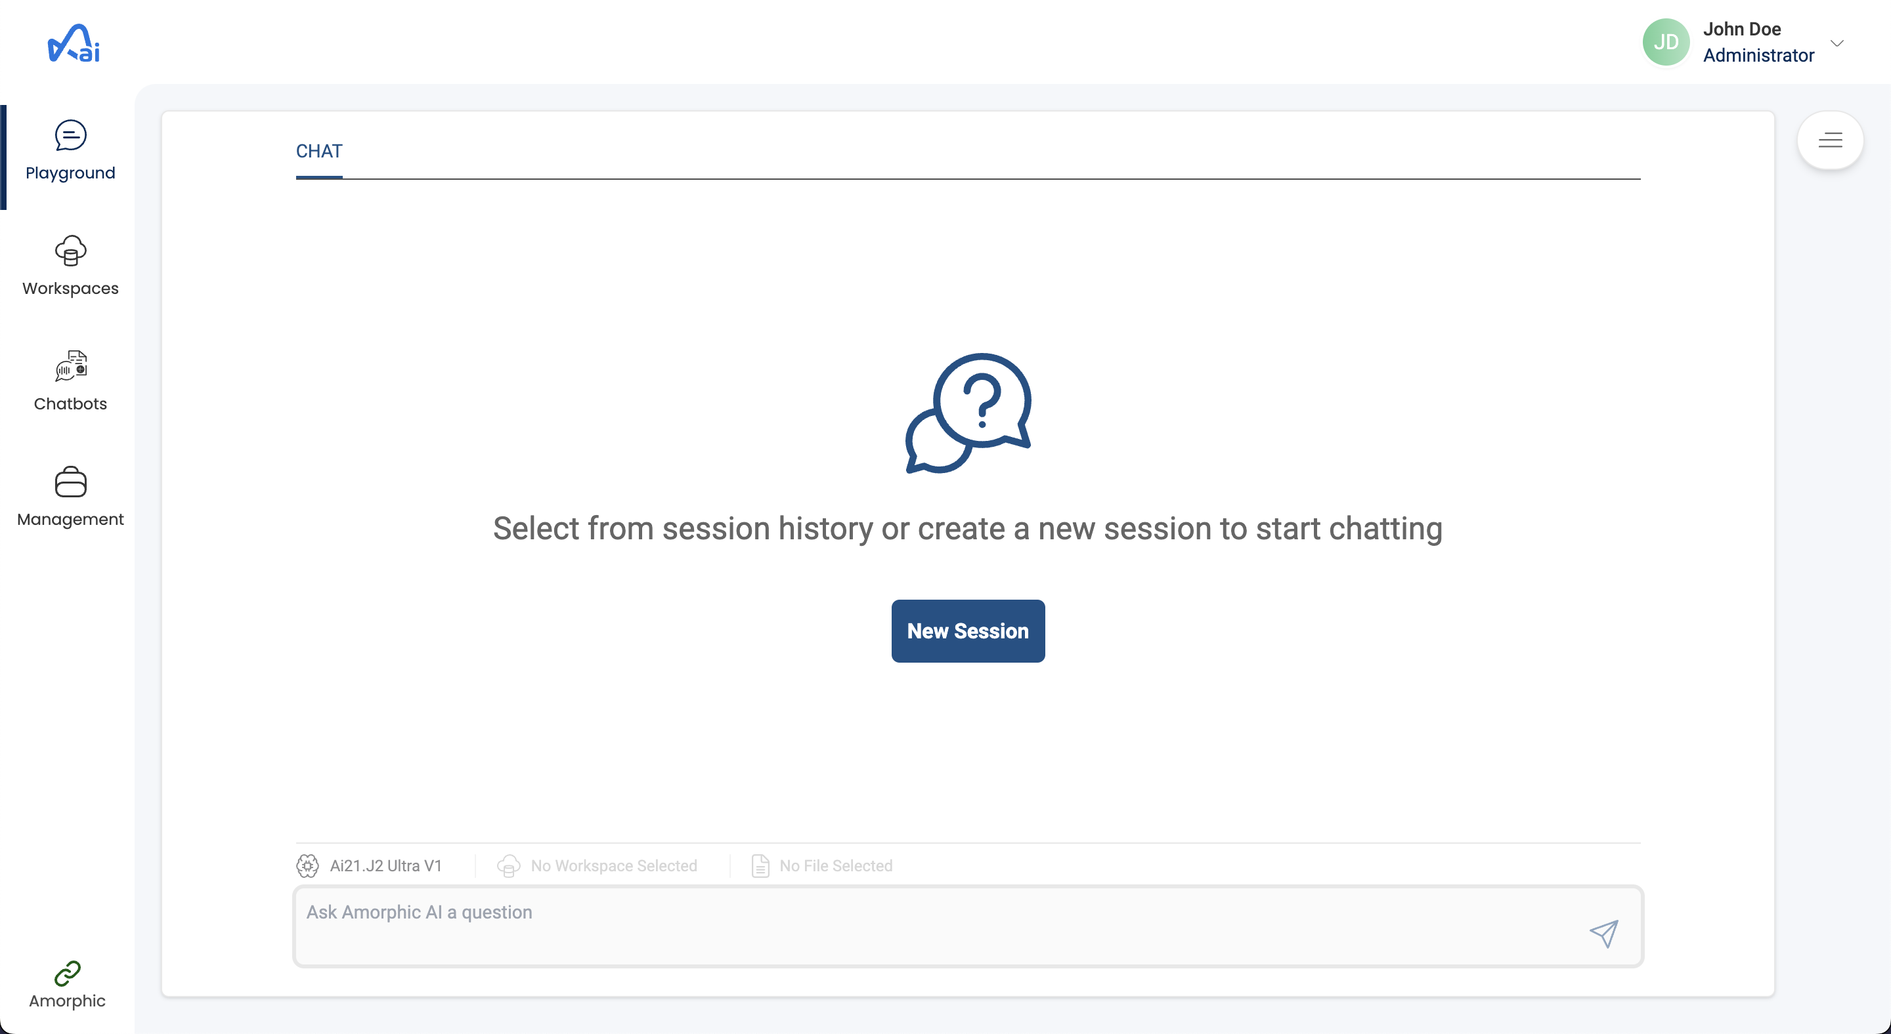The image size is (1891, 1034).
Task: Click the No File Selected icon
Action: (x=761, y=866)
